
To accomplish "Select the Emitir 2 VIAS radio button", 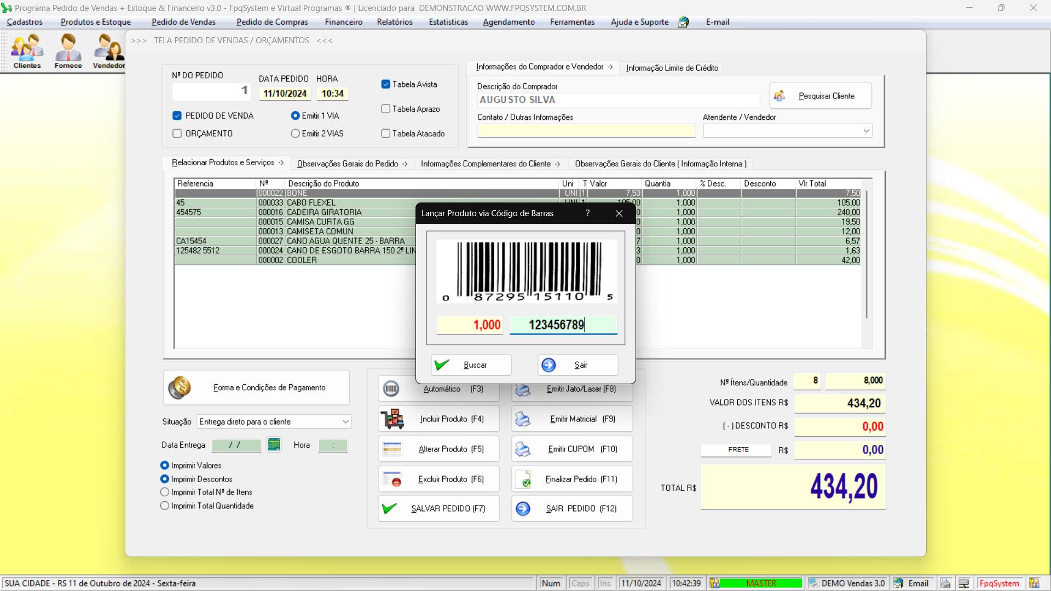I will click(x=295, y=134).
